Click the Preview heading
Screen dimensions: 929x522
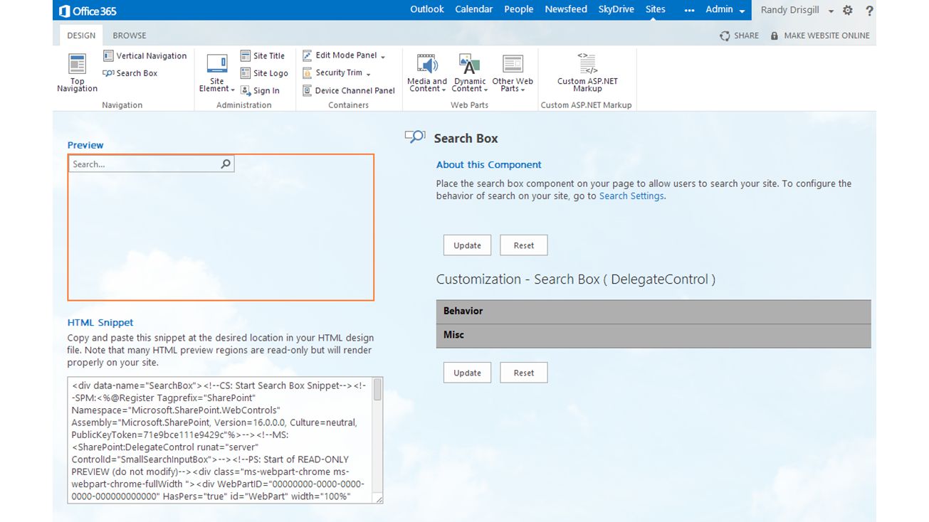click(85, 145)
